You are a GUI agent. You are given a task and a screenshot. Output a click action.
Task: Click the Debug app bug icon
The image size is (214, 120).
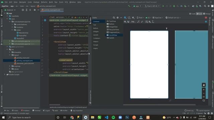tap(174, 6)
